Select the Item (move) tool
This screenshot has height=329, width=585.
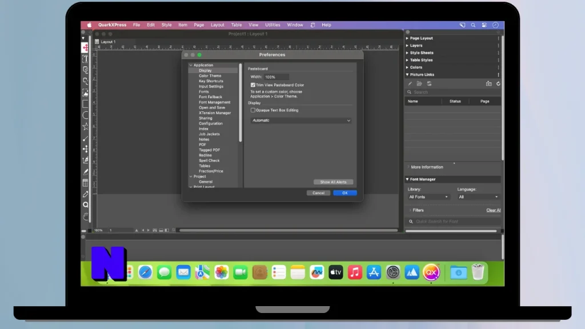tap(86, 47)
